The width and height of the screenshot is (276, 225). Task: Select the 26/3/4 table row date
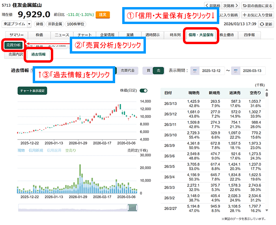(170, 177)
